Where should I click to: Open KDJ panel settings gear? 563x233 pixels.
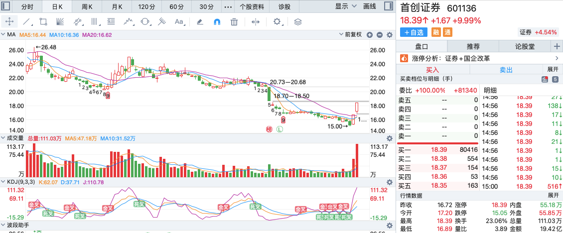[x=389, y=182]
